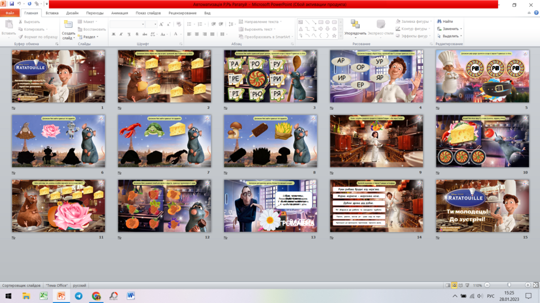Switch to slide sorter view button
Screen dimensions: 540x303
coord(454,285)
